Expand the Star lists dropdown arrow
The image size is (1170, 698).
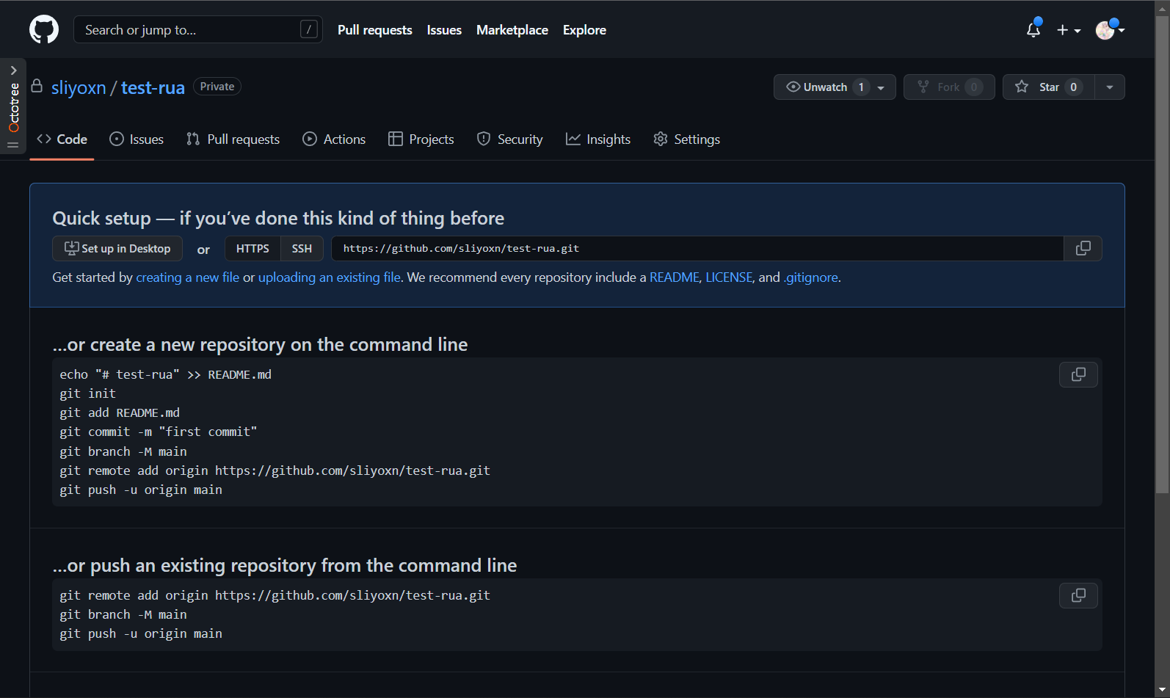coord(1109,87)
